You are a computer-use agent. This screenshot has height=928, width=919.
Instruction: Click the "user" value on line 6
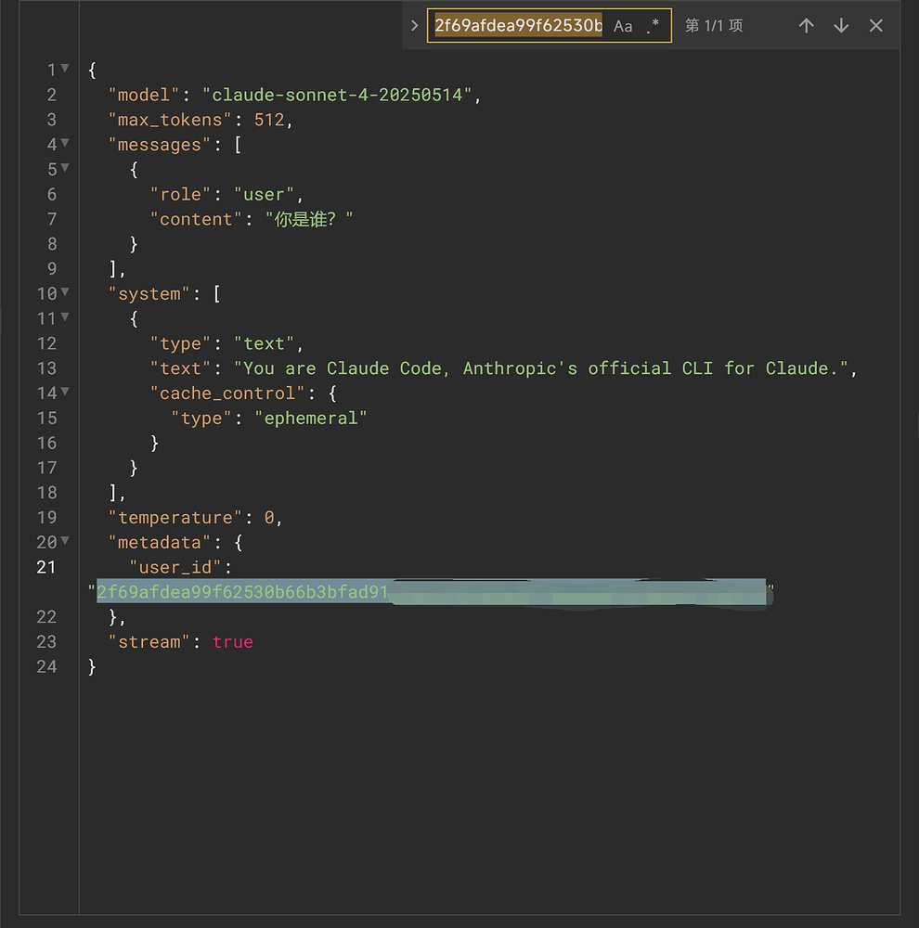click(x=264, y=194)
